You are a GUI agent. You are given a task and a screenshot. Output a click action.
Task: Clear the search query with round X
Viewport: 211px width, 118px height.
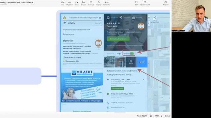tap(100, 18)
